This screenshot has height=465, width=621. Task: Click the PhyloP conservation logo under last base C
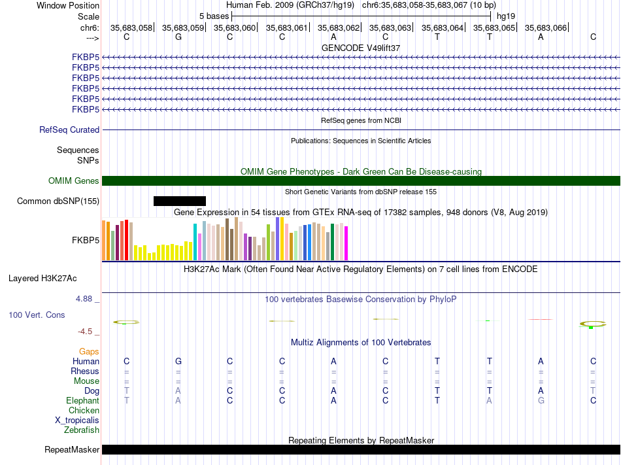click(593, 324)
